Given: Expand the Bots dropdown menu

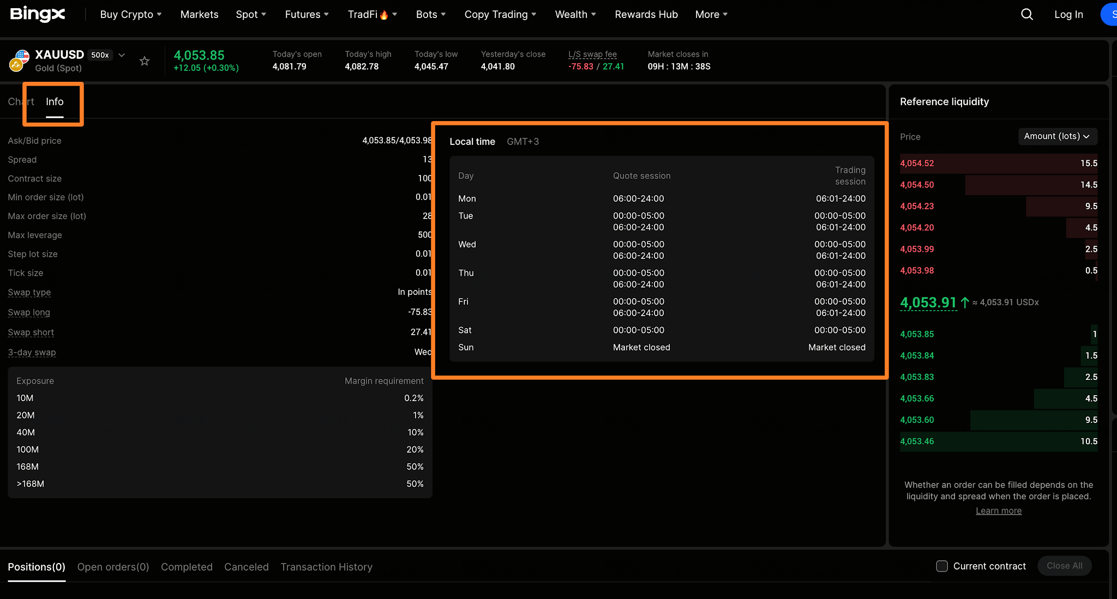Looking at the screenshot, I should [431, 15].
